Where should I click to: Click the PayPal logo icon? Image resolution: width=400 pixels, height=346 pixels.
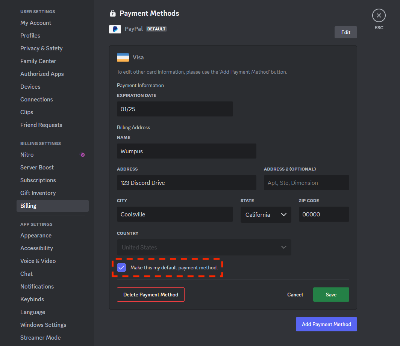115,29
